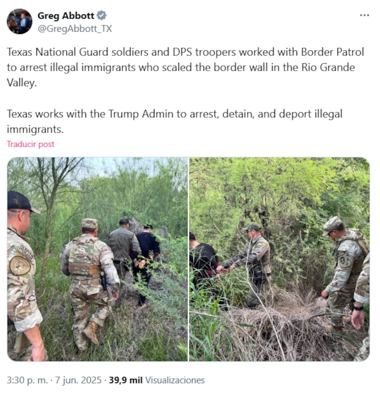Open the right photo in the brush
This screenshot has width=380, height=395.
pos(279,259)
